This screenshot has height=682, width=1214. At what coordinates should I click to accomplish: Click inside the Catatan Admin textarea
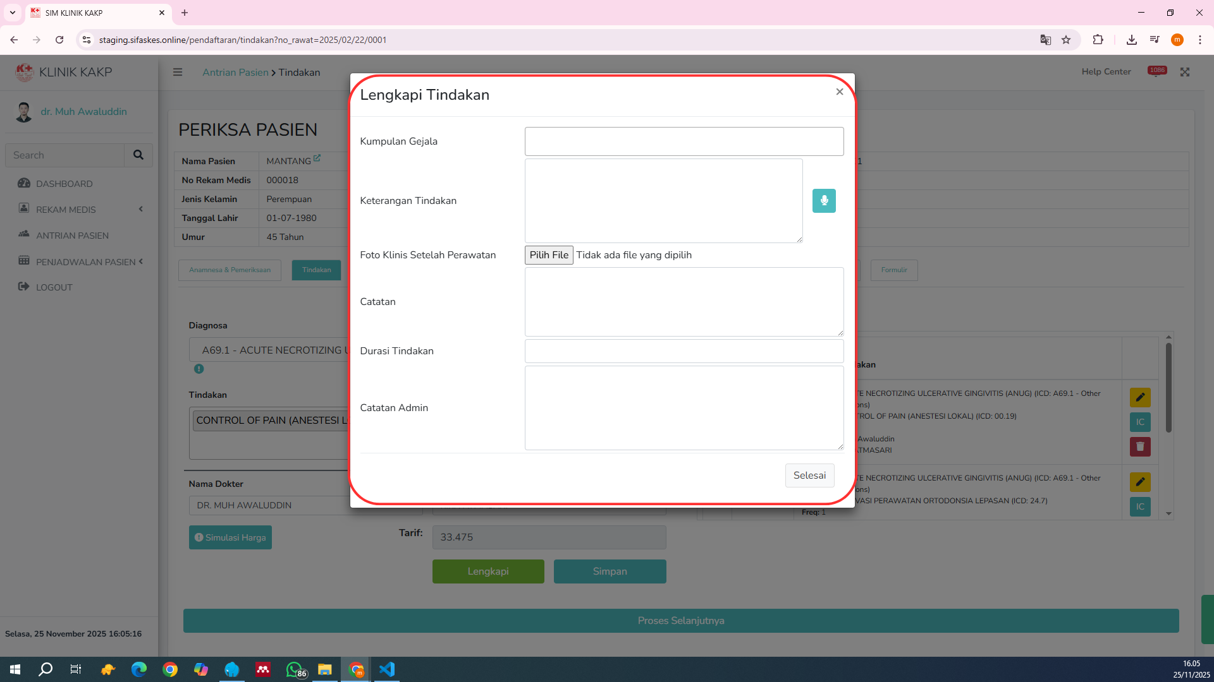(x=684, y=408)
